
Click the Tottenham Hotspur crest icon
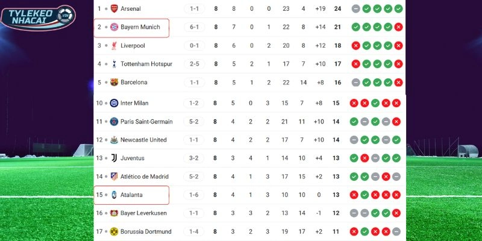[x=114, y=64]
